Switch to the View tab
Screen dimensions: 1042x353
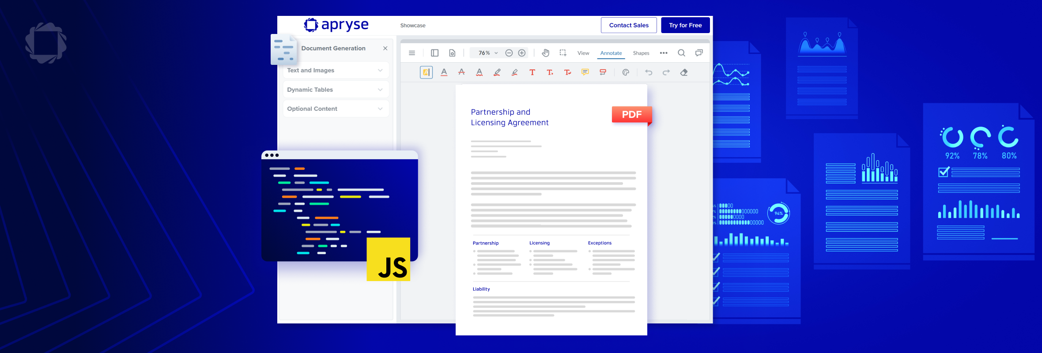click(x=583, y=53)
